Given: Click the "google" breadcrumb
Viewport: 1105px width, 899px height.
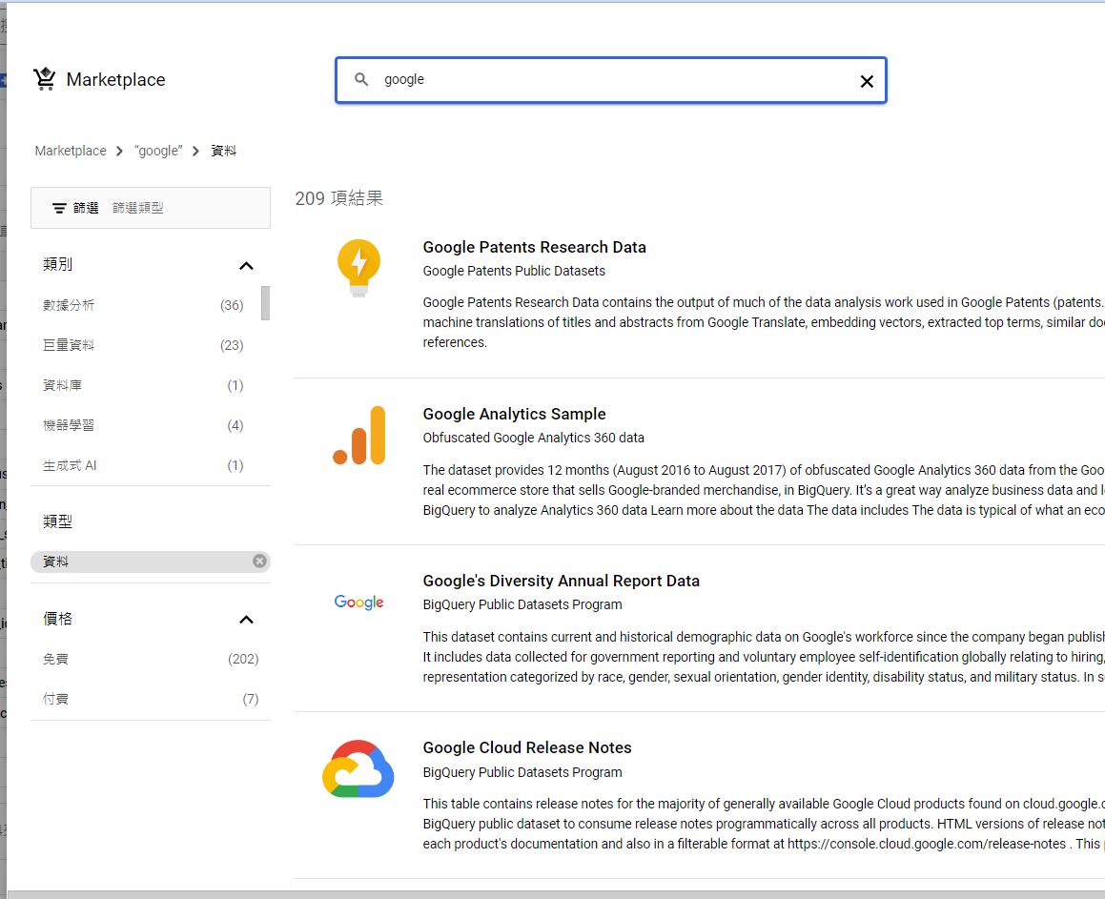Looking at the screenshot, I should [x=158, y=151].
